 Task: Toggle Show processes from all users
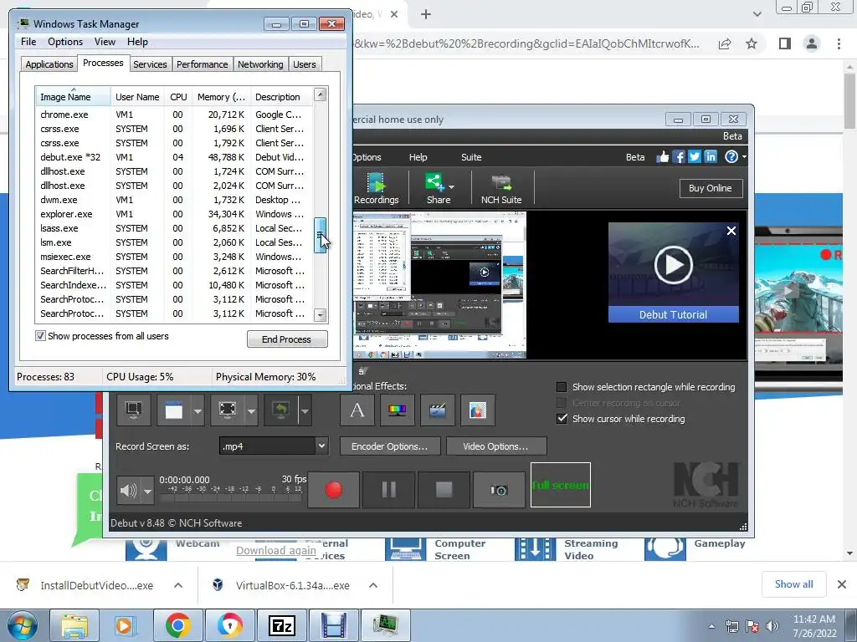coord(40,336)
